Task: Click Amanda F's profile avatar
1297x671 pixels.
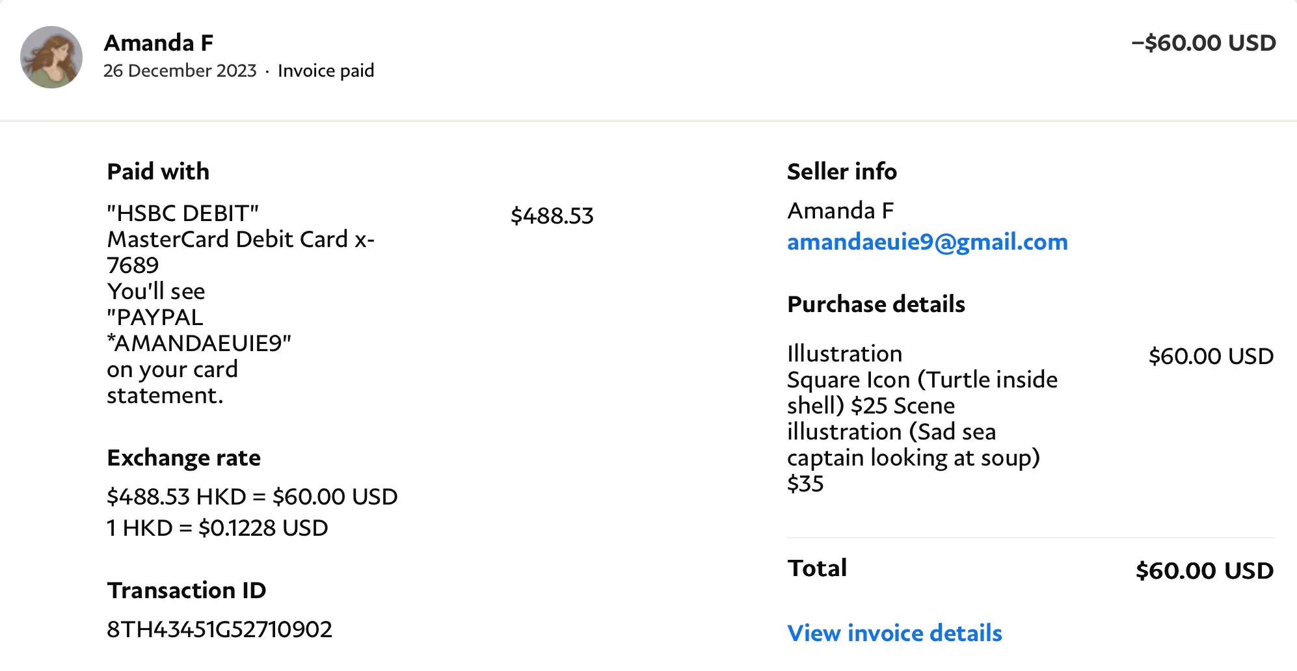Action: pyautogui.click(x=51, y=57)
